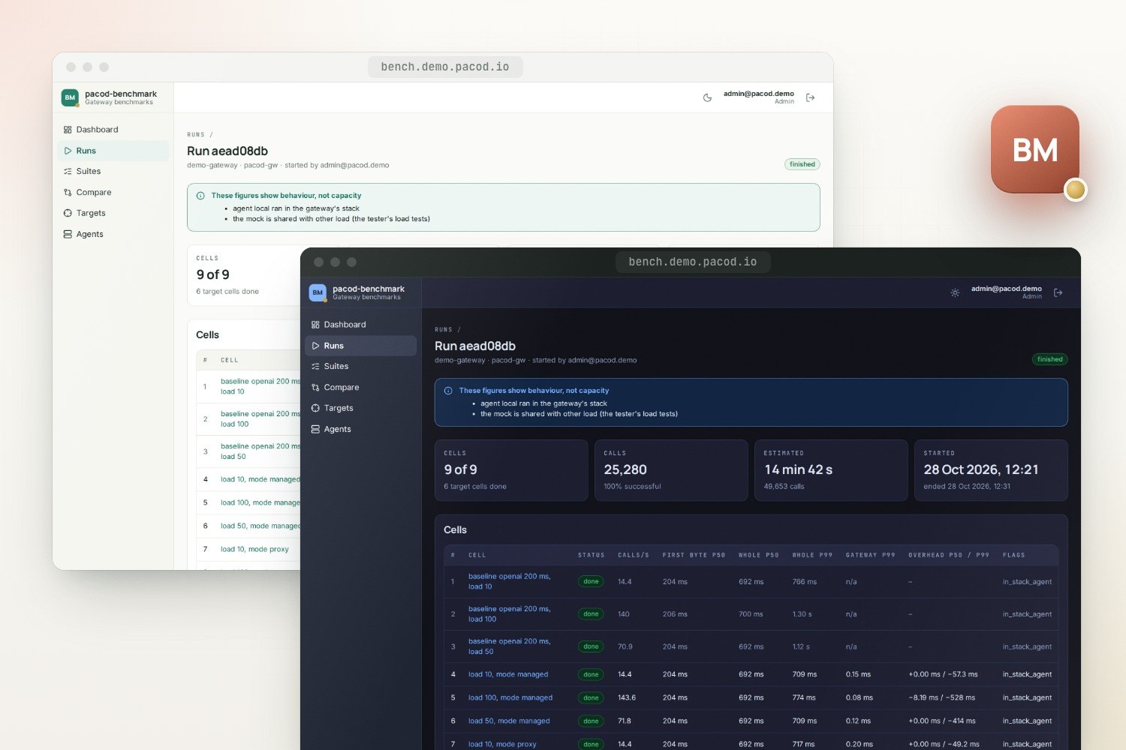Open Dashboard in dark window sidebar
1126x750 pixels.
(361, 325)
